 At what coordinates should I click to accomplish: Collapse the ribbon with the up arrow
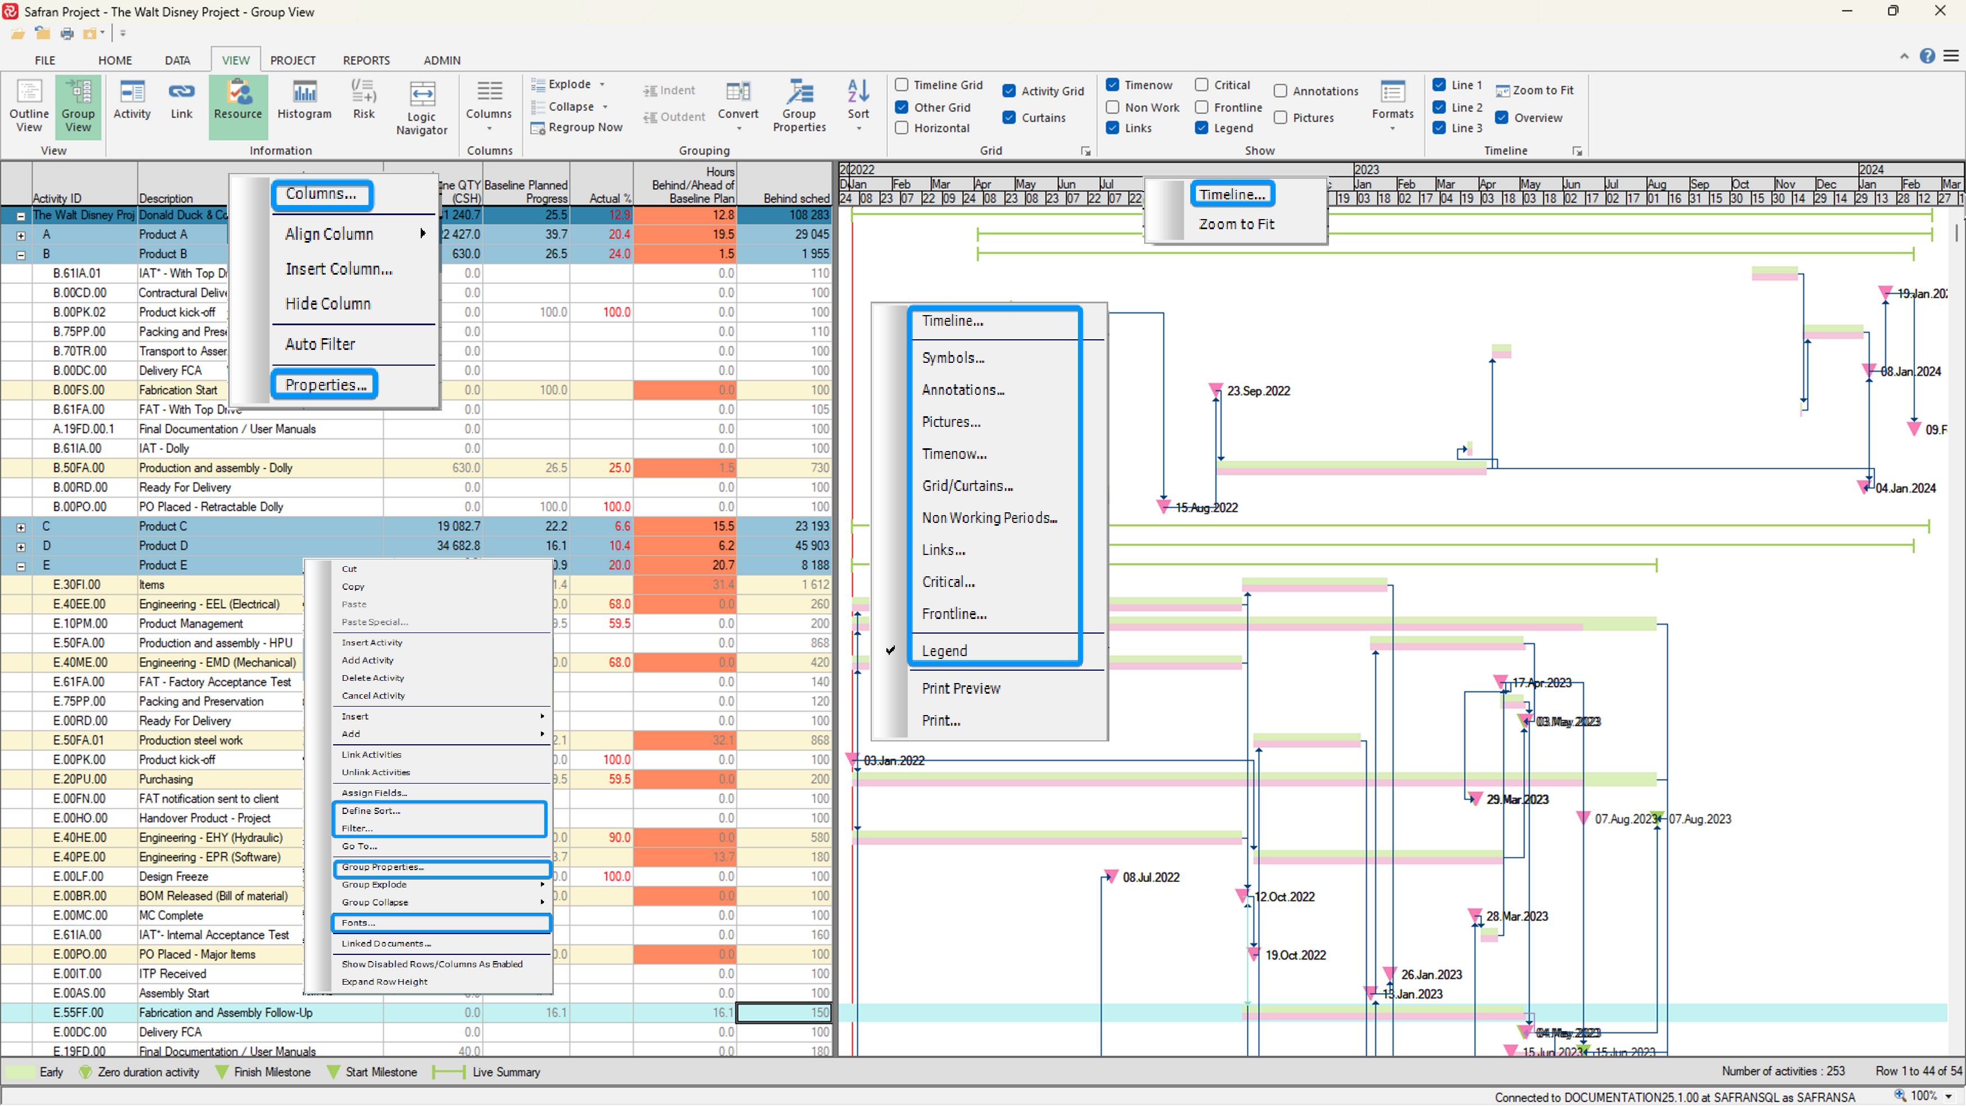pos(1904,57)
